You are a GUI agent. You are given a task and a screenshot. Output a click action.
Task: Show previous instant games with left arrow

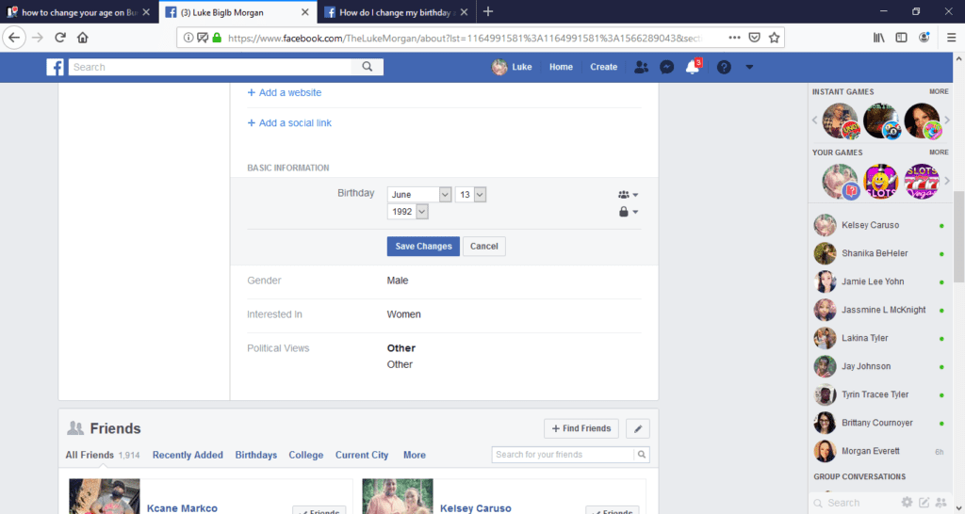pos(815,120)
